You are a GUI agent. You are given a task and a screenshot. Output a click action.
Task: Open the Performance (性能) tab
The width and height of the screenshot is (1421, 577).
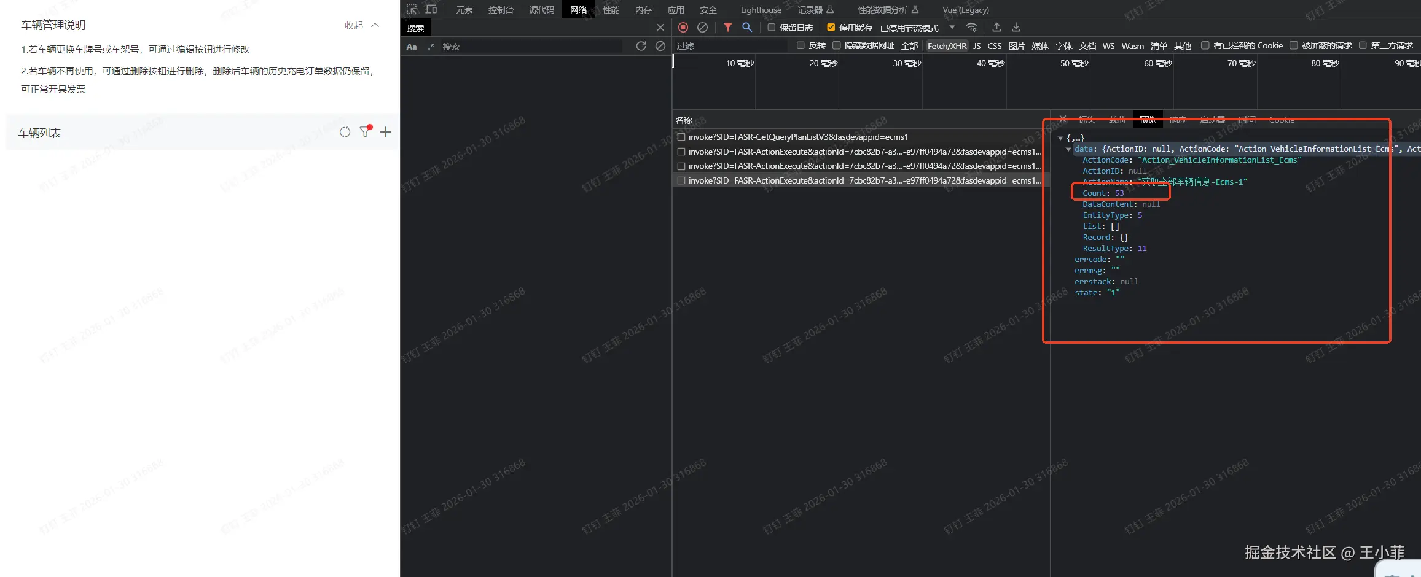[x=611, y=10]
